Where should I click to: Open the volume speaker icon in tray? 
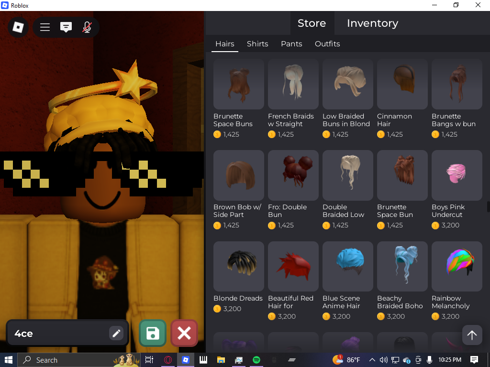(x=383, y=360)
